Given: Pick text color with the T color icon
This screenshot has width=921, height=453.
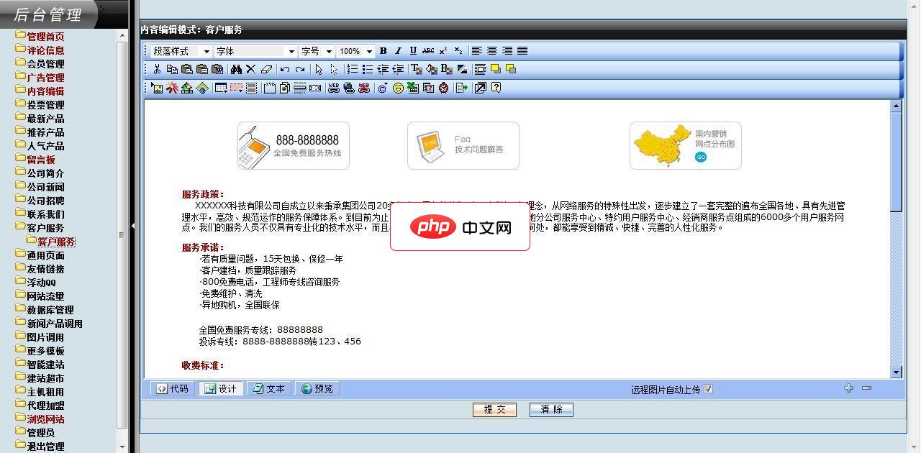Looking at the screenshot, I should (x=416, y=69).
